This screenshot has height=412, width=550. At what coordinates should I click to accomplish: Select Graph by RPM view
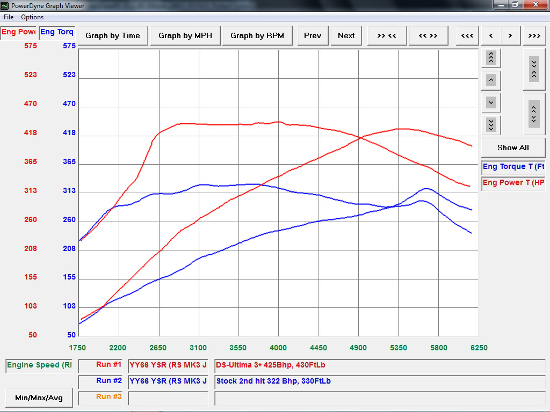tap(257, 35)
